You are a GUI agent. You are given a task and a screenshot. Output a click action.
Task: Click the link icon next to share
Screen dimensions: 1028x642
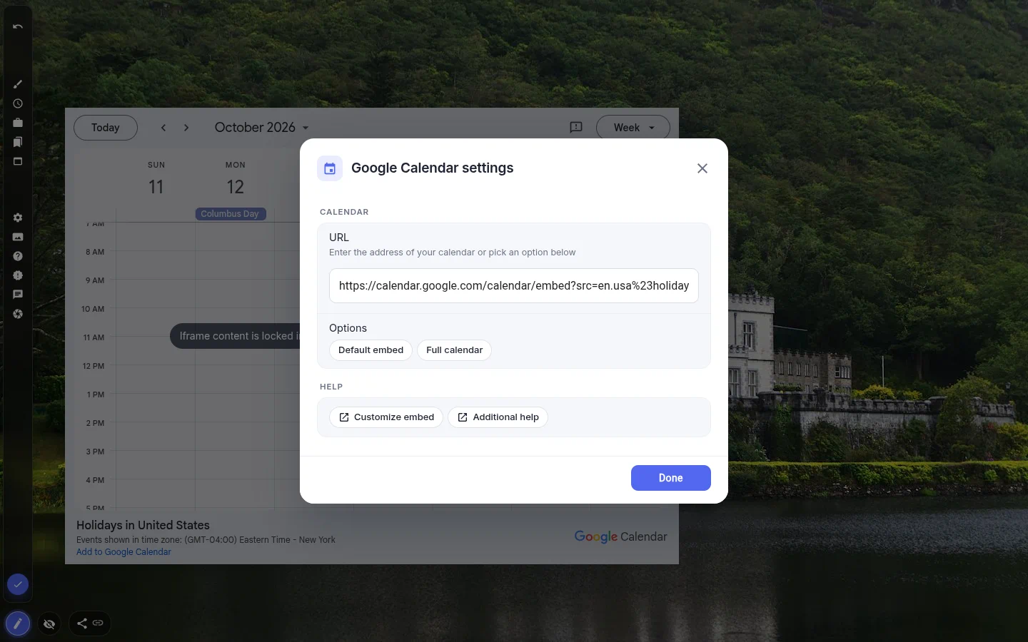click(99, 623)
